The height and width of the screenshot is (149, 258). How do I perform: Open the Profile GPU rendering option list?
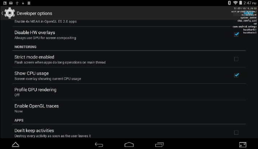pos(129,92)
